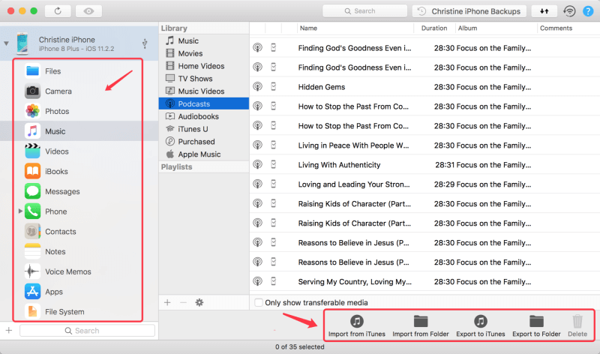Viewport: 600px width, 354px height.
Task: Select TV Shows in the Library list
Action: [x=203, y=79]
